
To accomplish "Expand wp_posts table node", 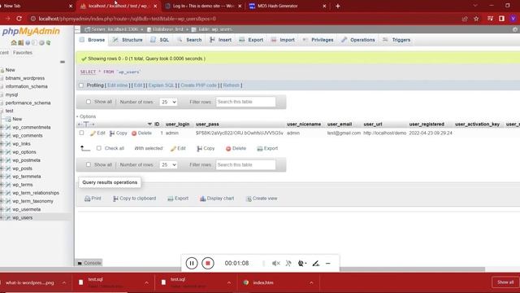I will tap(2, 168).
